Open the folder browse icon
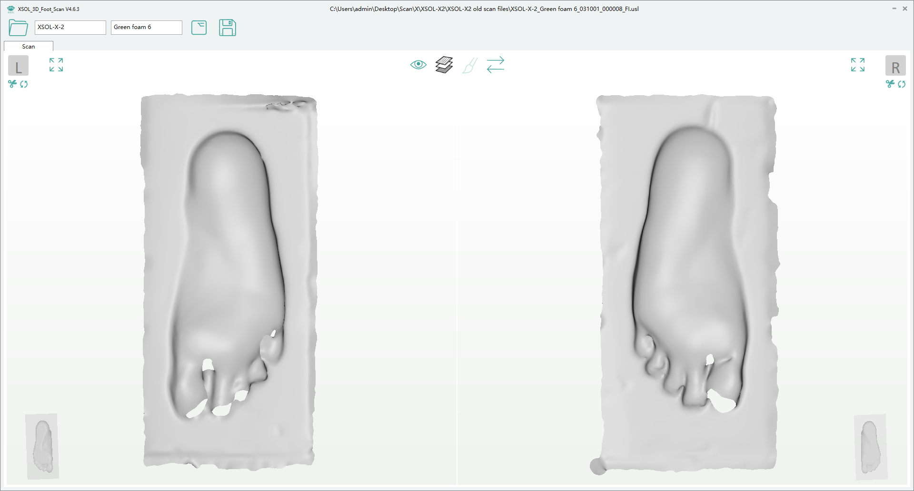The height and width of the screenshot is (491, 914). coord(18,28)
